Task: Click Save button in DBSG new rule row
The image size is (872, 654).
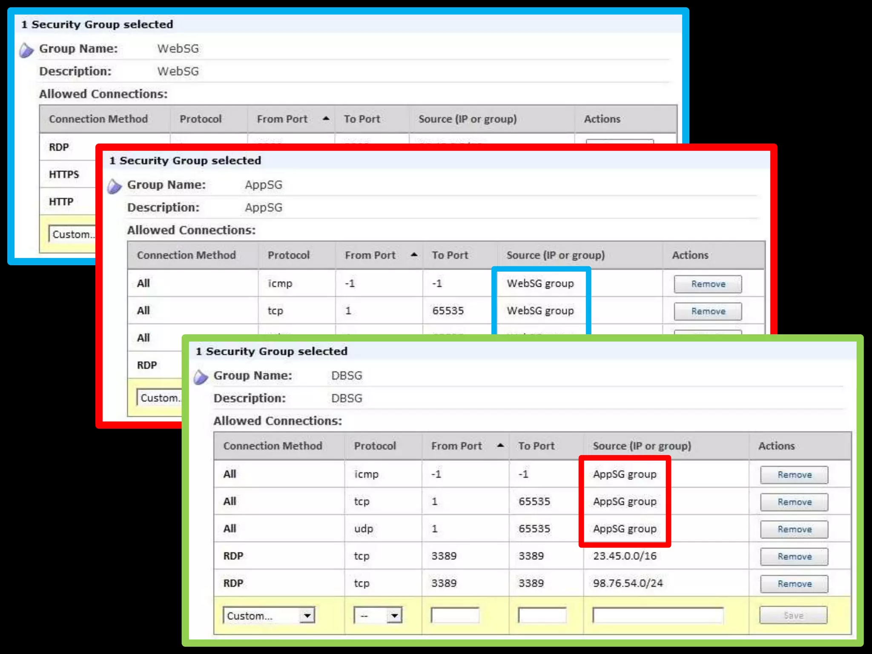Action: (793, 615)
